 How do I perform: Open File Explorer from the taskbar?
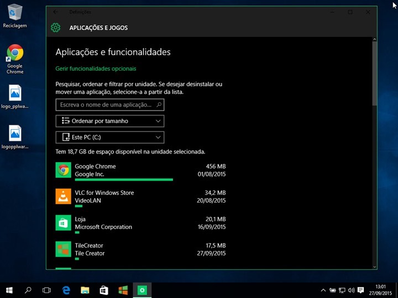85,290
